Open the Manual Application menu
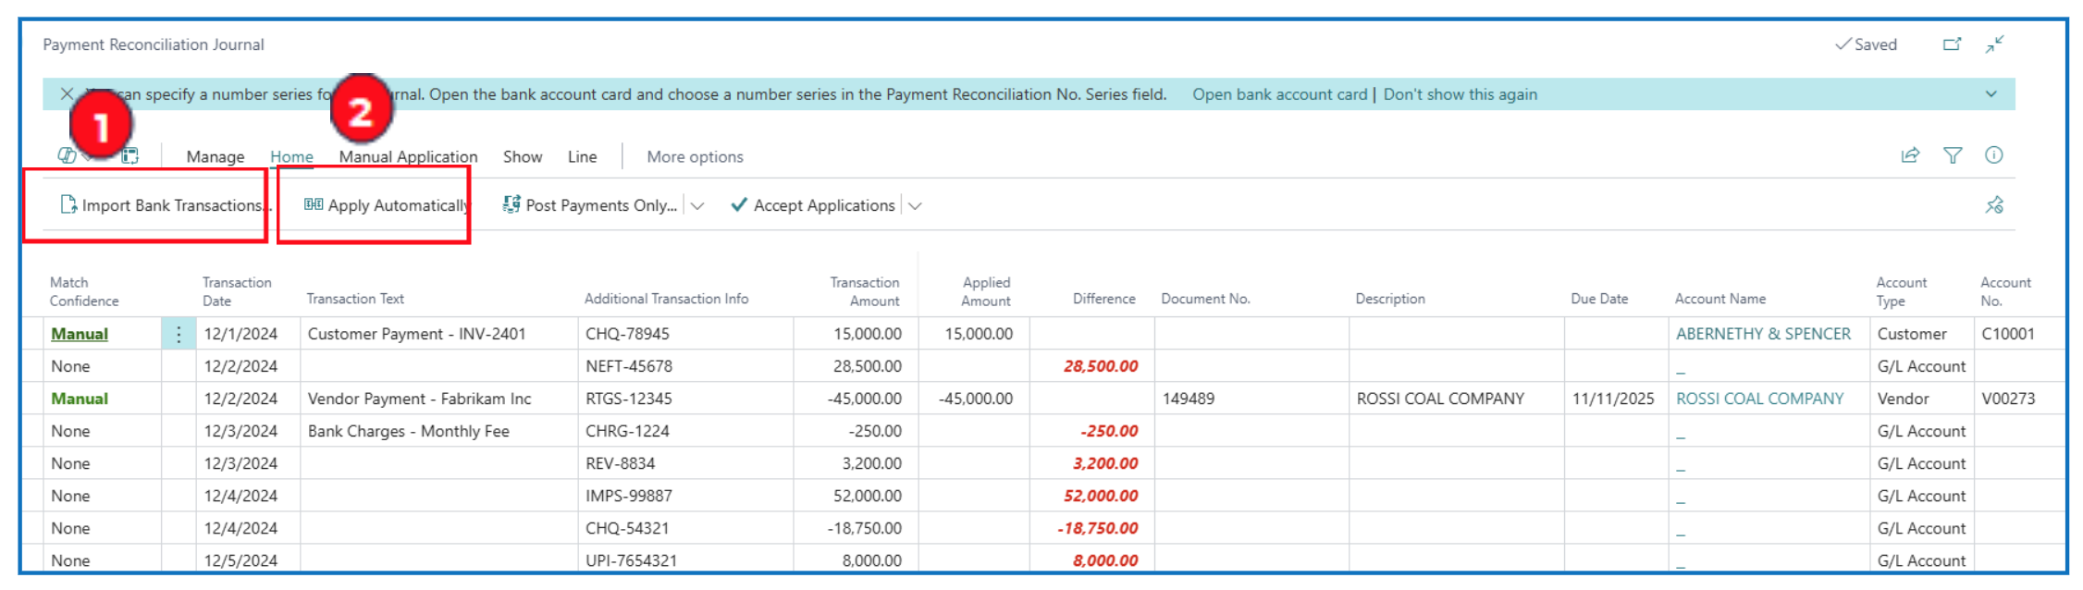The height and width of the screenshot is (590, 2083). point(408,156)
